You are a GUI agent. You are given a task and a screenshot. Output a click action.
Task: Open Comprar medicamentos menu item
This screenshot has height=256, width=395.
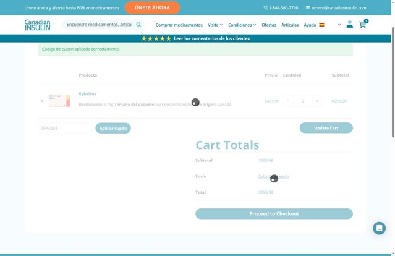pyautogui.click(x=179, y=25)
